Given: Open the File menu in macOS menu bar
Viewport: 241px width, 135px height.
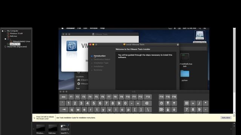Looking at the screenshot, I should [79, 28].
